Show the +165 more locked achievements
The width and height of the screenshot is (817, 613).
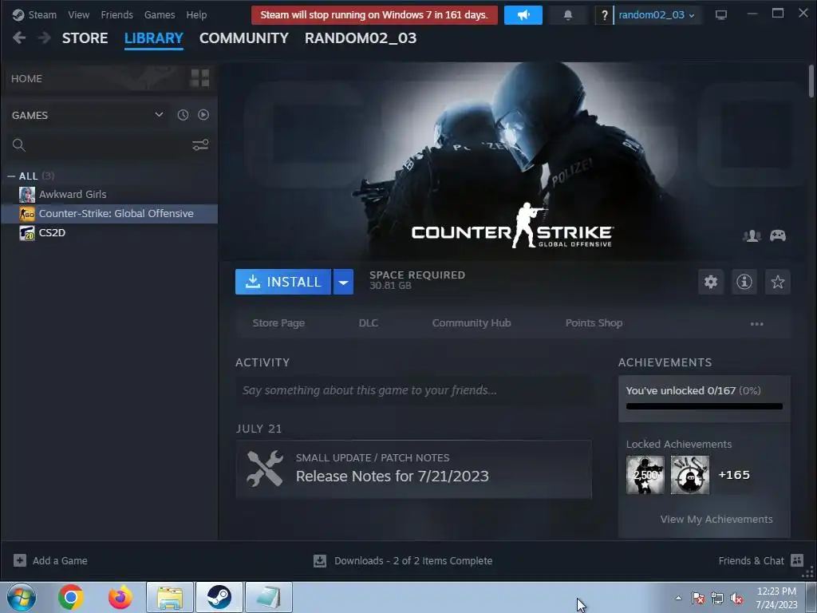tap(734, 475)
